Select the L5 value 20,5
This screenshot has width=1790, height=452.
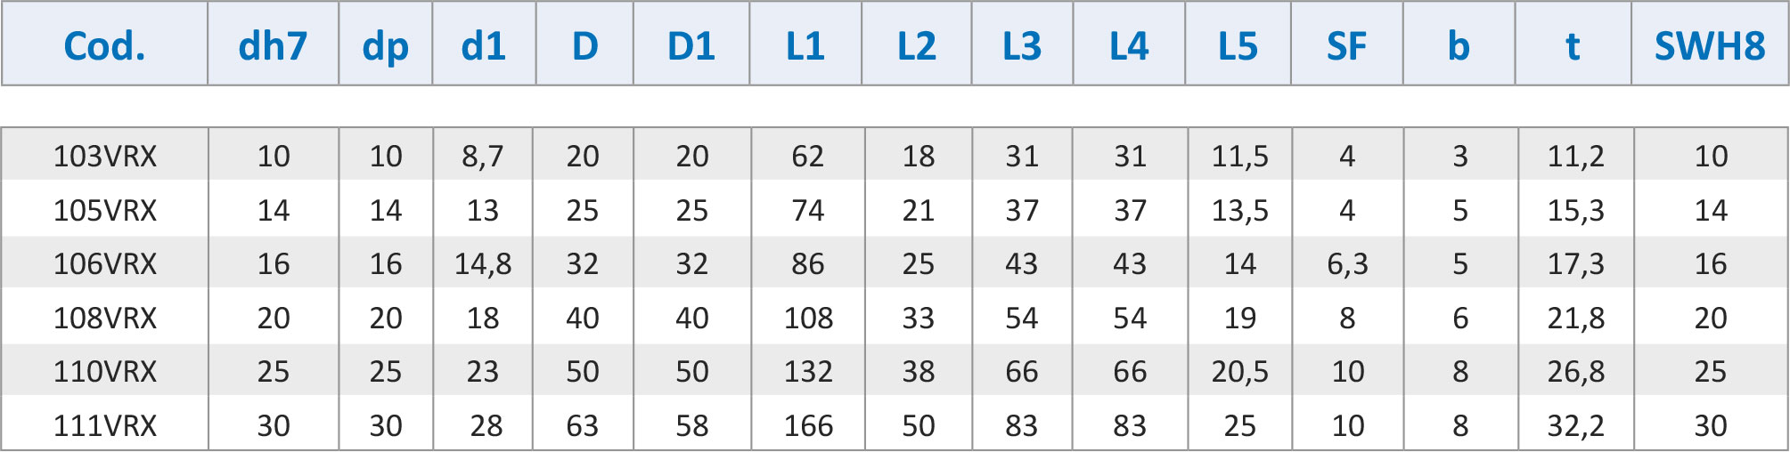pyautogui.click(x=1239, y=371)
